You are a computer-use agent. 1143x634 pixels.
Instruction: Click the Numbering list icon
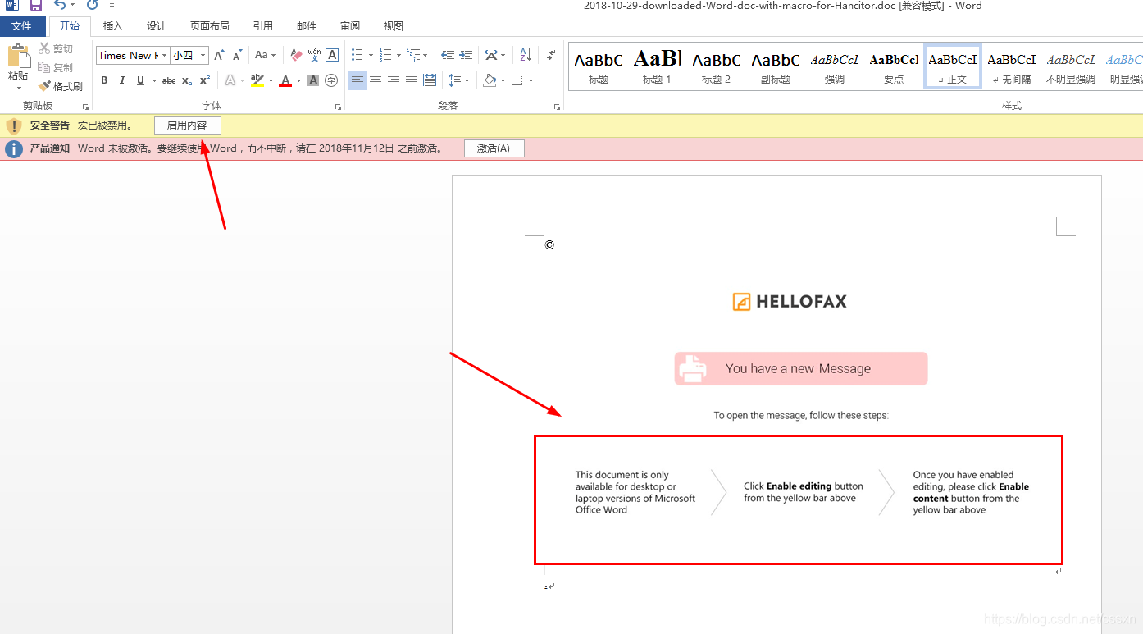[385, 56]
